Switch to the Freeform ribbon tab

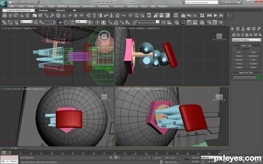(43, 10)
